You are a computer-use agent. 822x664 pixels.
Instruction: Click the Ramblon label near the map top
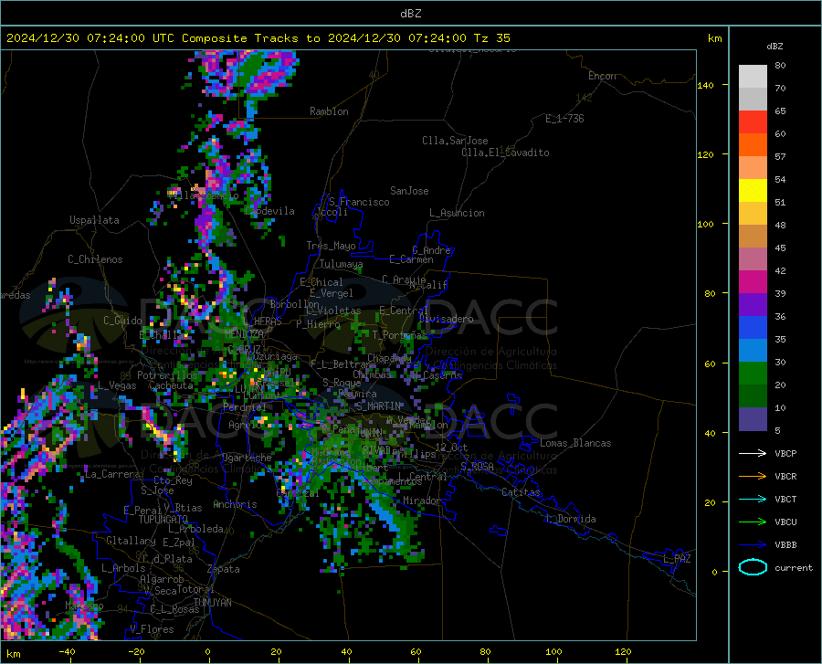[x=329, y=111]
